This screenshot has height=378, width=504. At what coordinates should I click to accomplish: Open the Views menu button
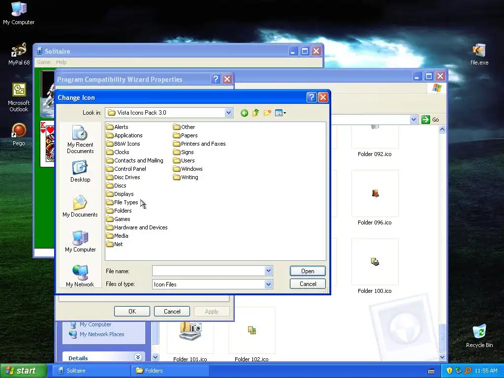click(280, 113)
